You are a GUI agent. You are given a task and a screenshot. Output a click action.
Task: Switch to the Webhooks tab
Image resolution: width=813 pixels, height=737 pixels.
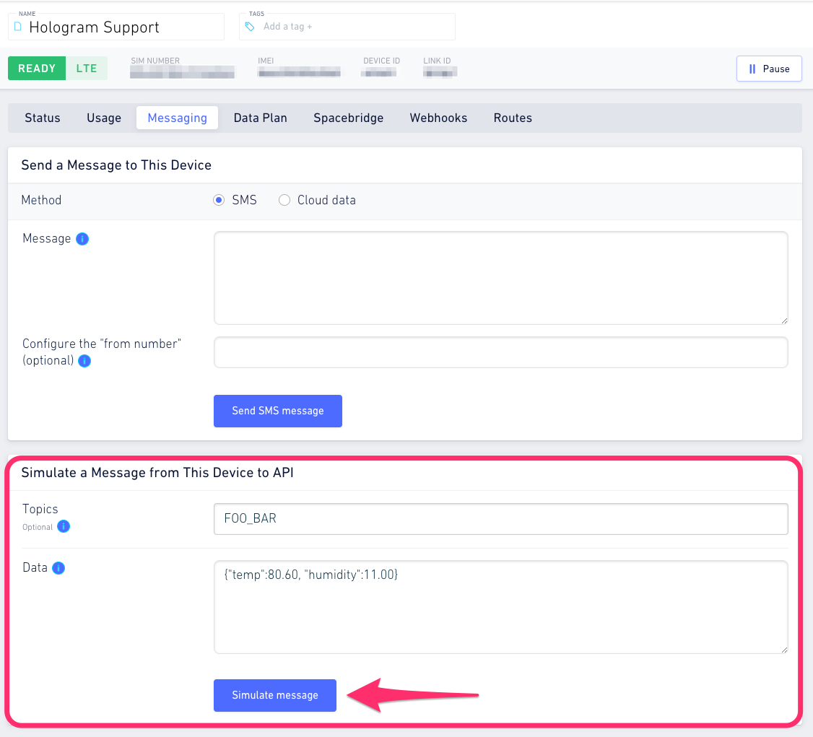click(x=439, y=118)
